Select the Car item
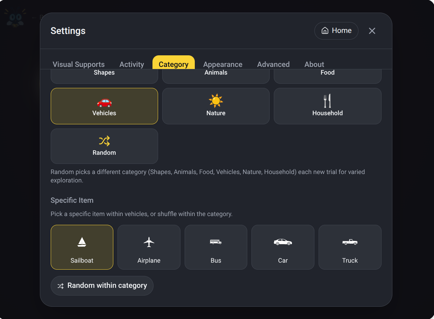Screen dimensions: 434x319 283,247
